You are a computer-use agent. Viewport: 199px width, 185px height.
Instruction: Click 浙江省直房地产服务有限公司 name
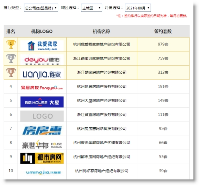click(x=102, y=114)
